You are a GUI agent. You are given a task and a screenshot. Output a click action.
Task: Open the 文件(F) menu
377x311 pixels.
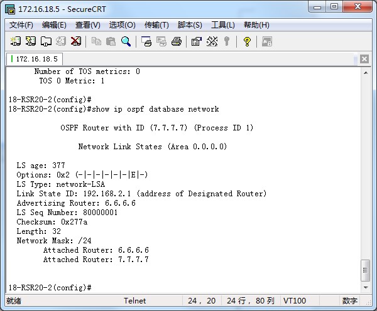[21, 25]
